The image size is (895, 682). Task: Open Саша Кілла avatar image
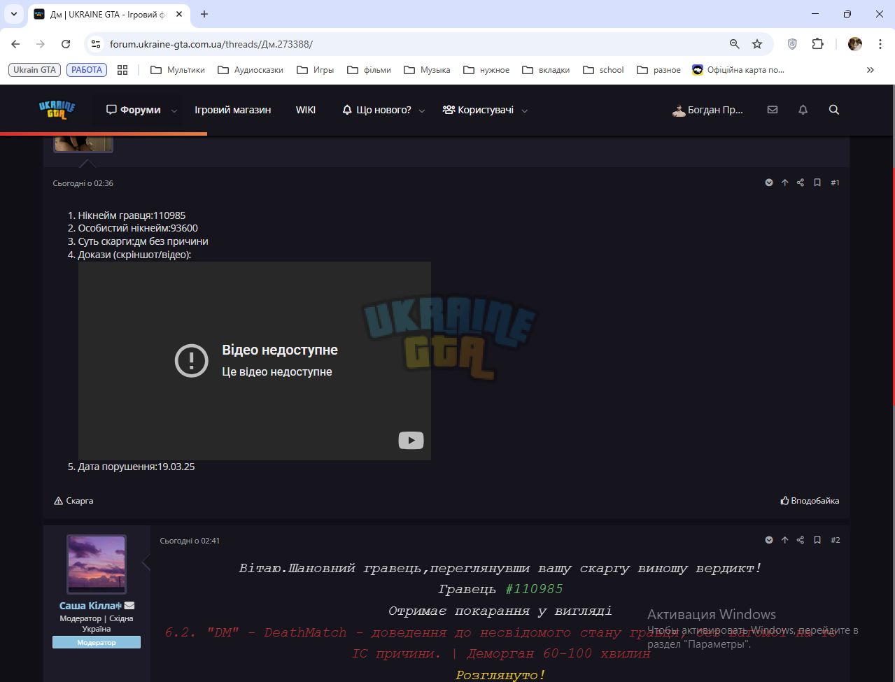tap(97, 565)
